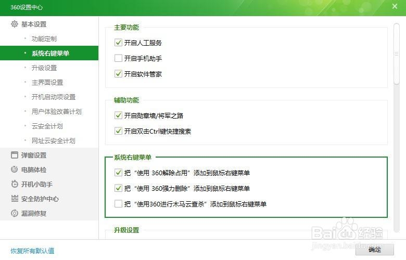Select 用户体验改善计划 sidebar item
Screen dimensions: 406x260
tap(56, 111)
